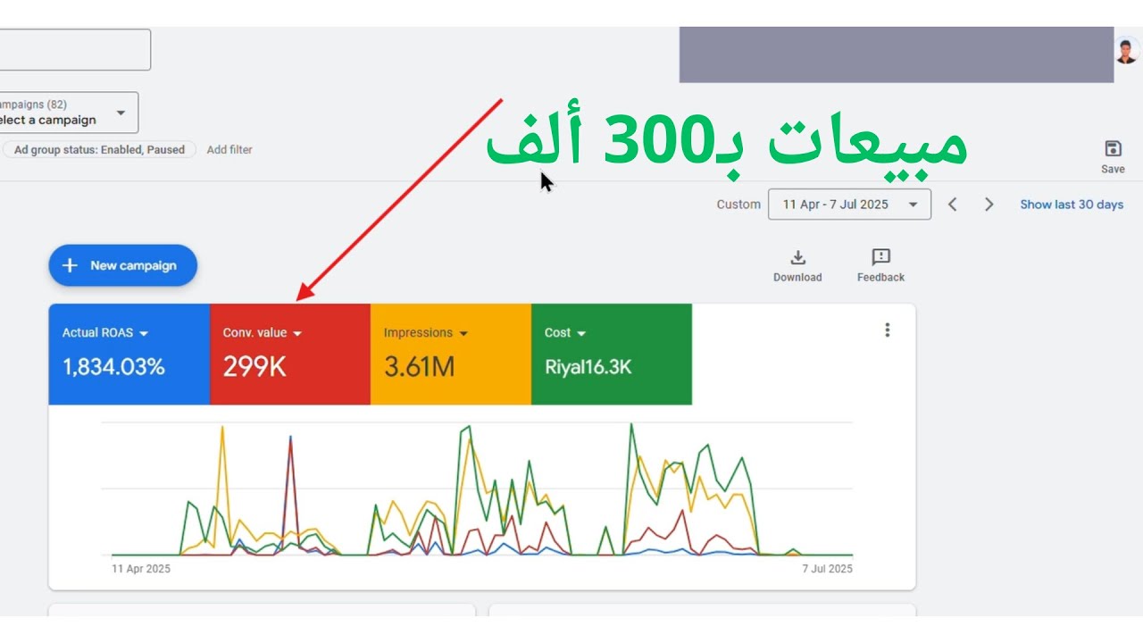Screen dimensions: 1143x643
Task: Click the empty search box in the top-left corner
Action: [x=75, y=50]
